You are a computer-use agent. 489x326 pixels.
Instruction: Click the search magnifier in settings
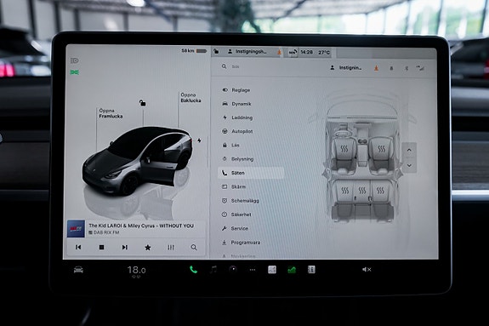tap(224, 66)
